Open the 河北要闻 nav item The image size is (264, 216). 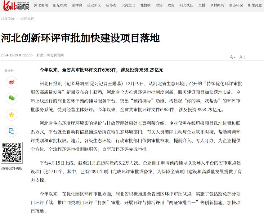[41, 6]
